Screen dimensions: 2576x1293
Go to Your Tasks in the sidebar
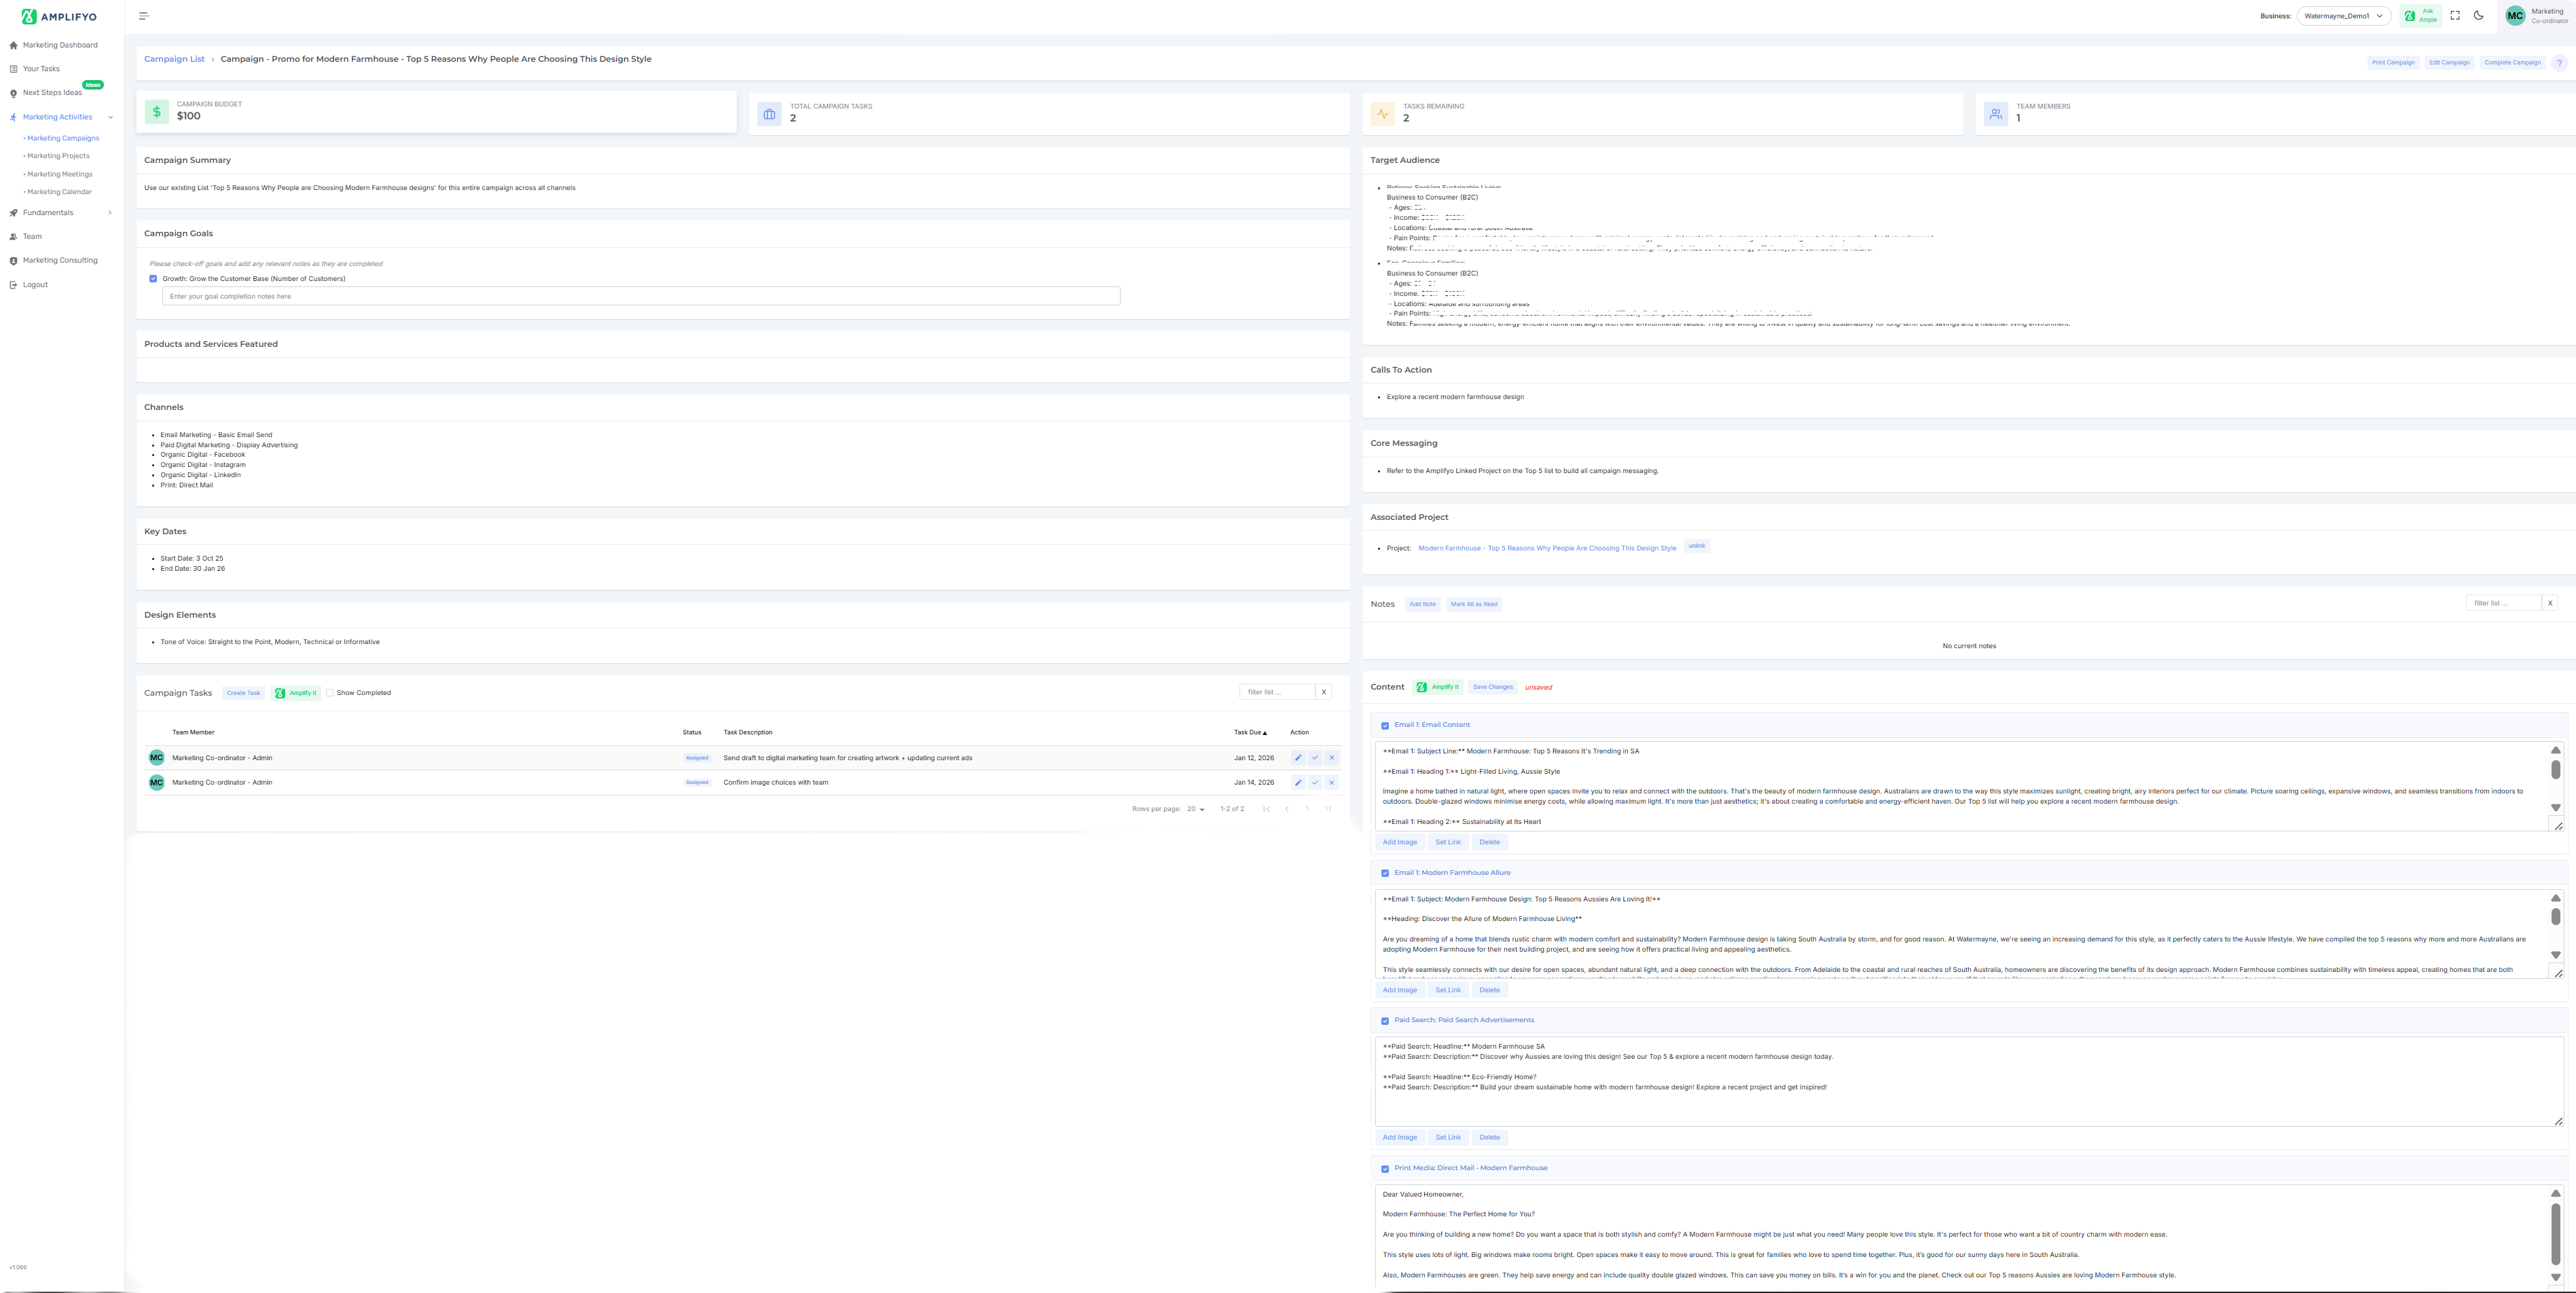(41, 69)
